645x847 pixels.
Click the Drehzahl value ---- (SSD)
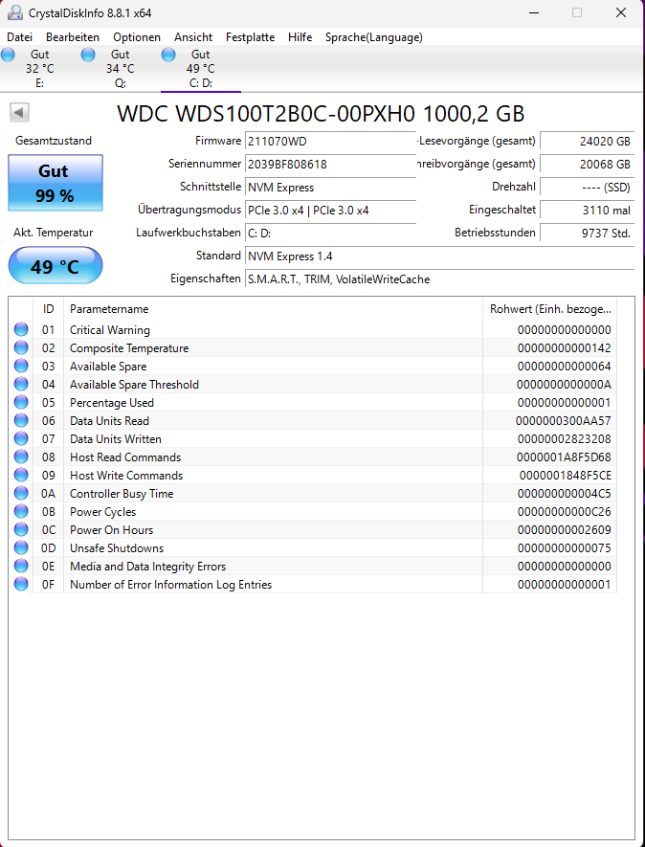pyautogui.click(x=587, y=188)
